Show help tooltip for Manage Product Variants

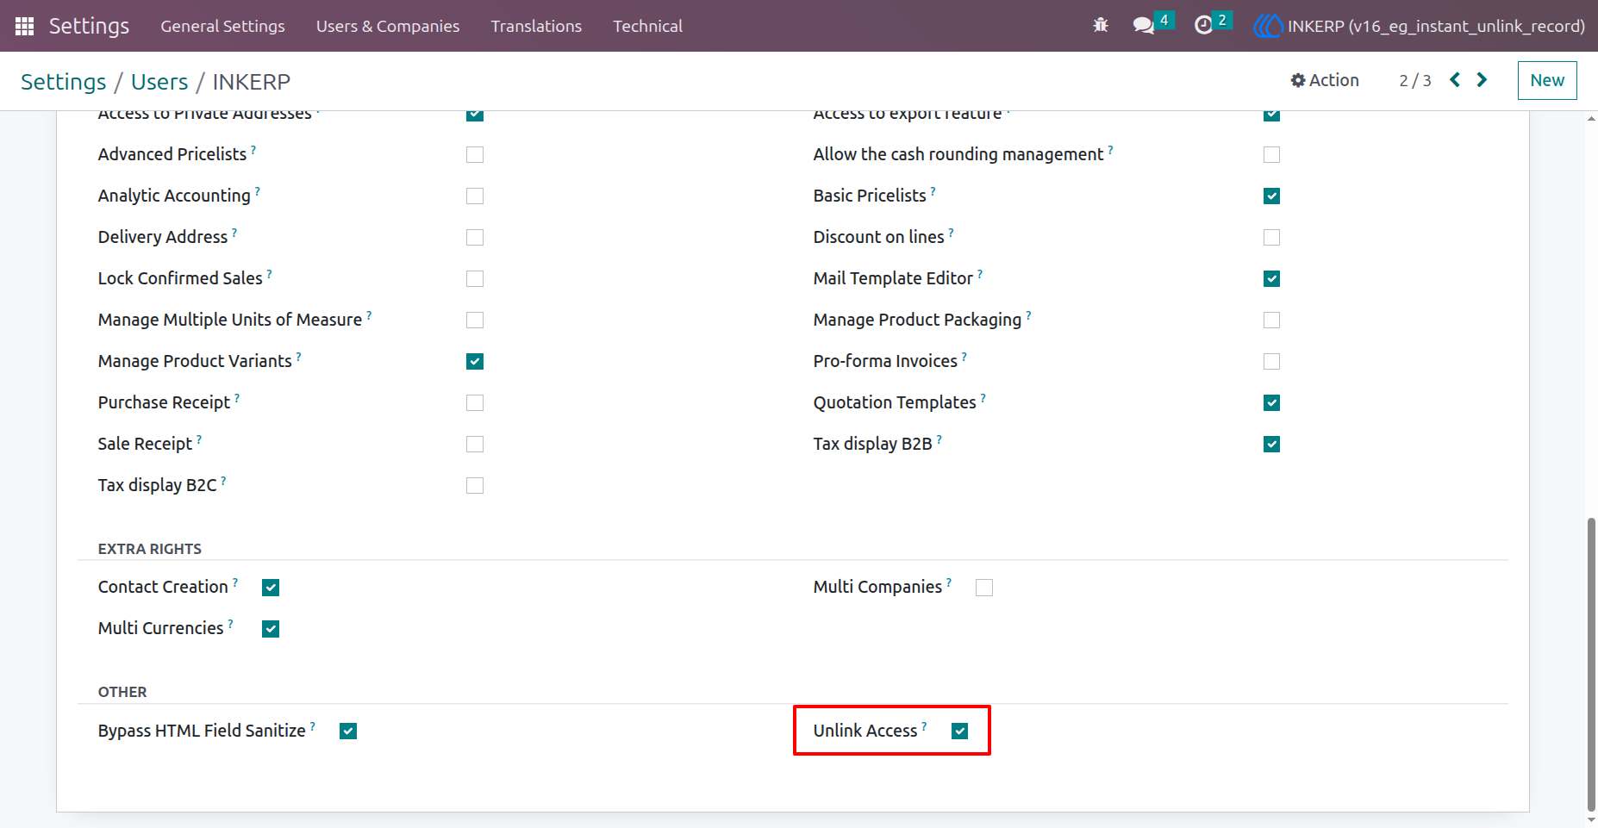coord(298,357)
